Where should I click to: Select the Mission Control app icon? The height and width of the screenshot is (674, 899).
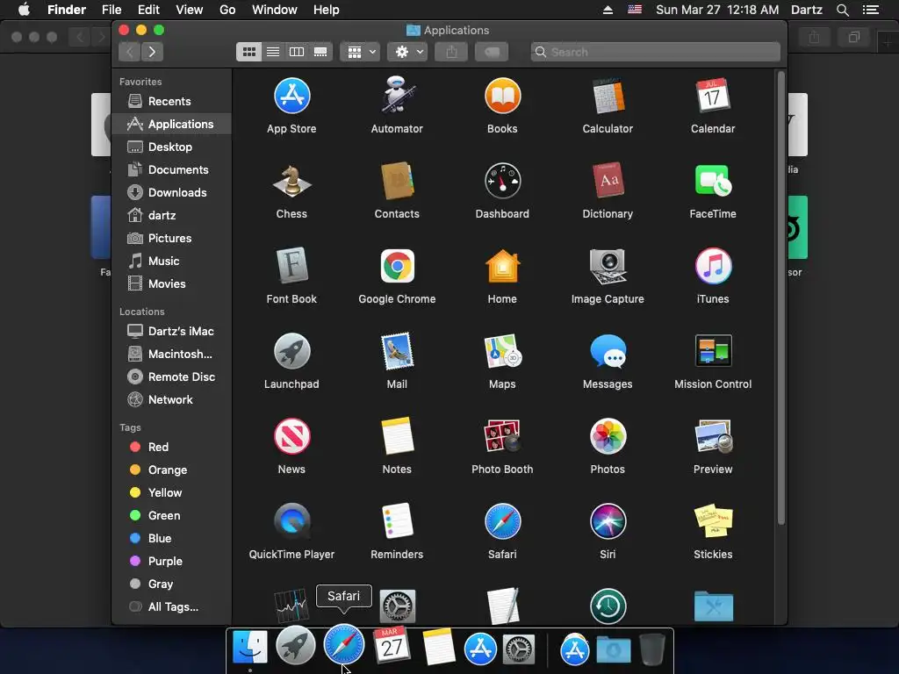(x=713, y=351)
